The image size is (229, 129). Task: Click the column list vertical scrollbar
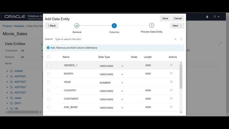coord(181,76)
